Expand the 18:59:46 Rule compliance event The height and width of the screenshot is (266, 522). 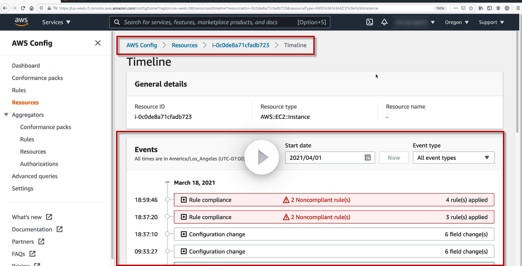pyautogui.click(x=184, y=200)
